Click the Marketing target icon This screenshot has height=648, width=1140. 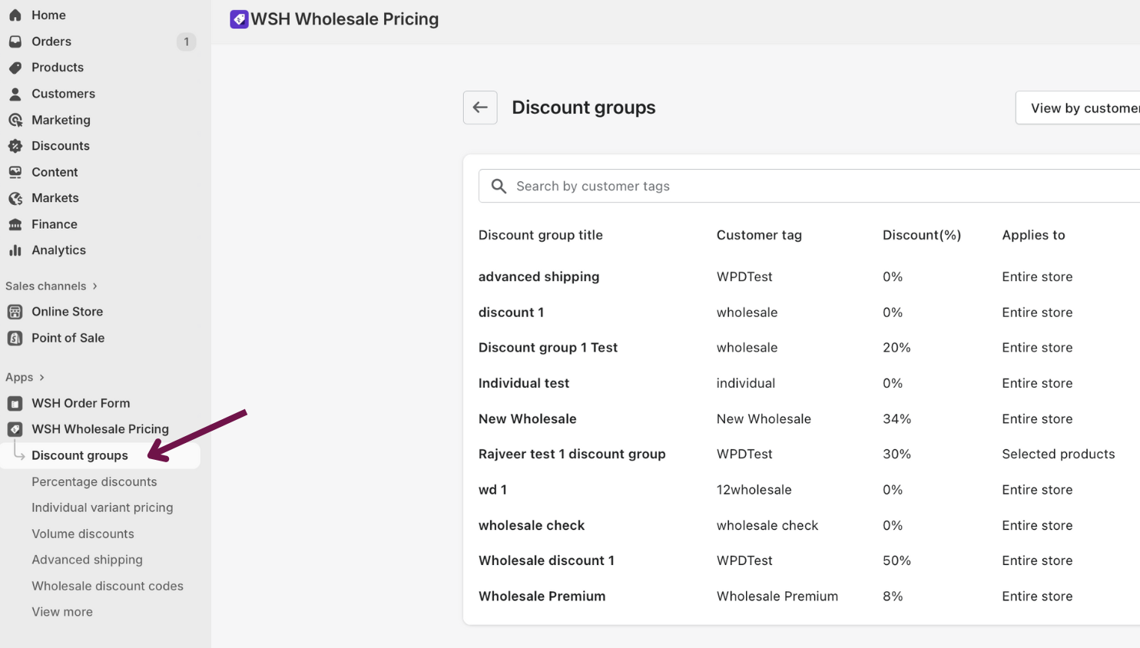(15, 120)
